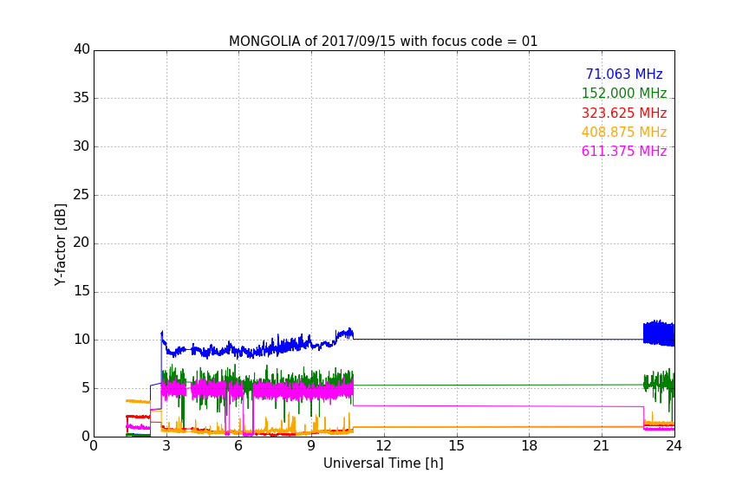Click the y-axis tick label 25
The image size is (749, 499).
tap(81, 195)
